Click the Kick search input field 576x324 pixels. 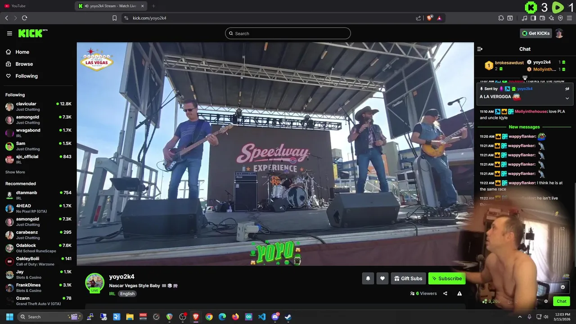[288, 33]
